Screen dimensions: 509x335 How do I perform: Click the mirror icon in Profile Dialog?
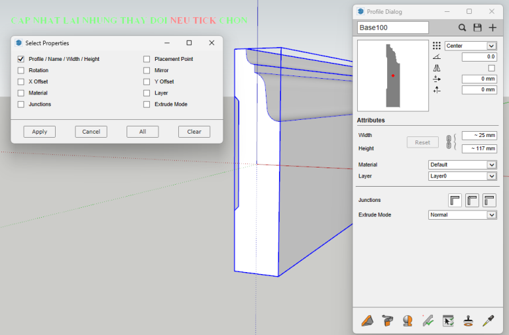point(437,68)
